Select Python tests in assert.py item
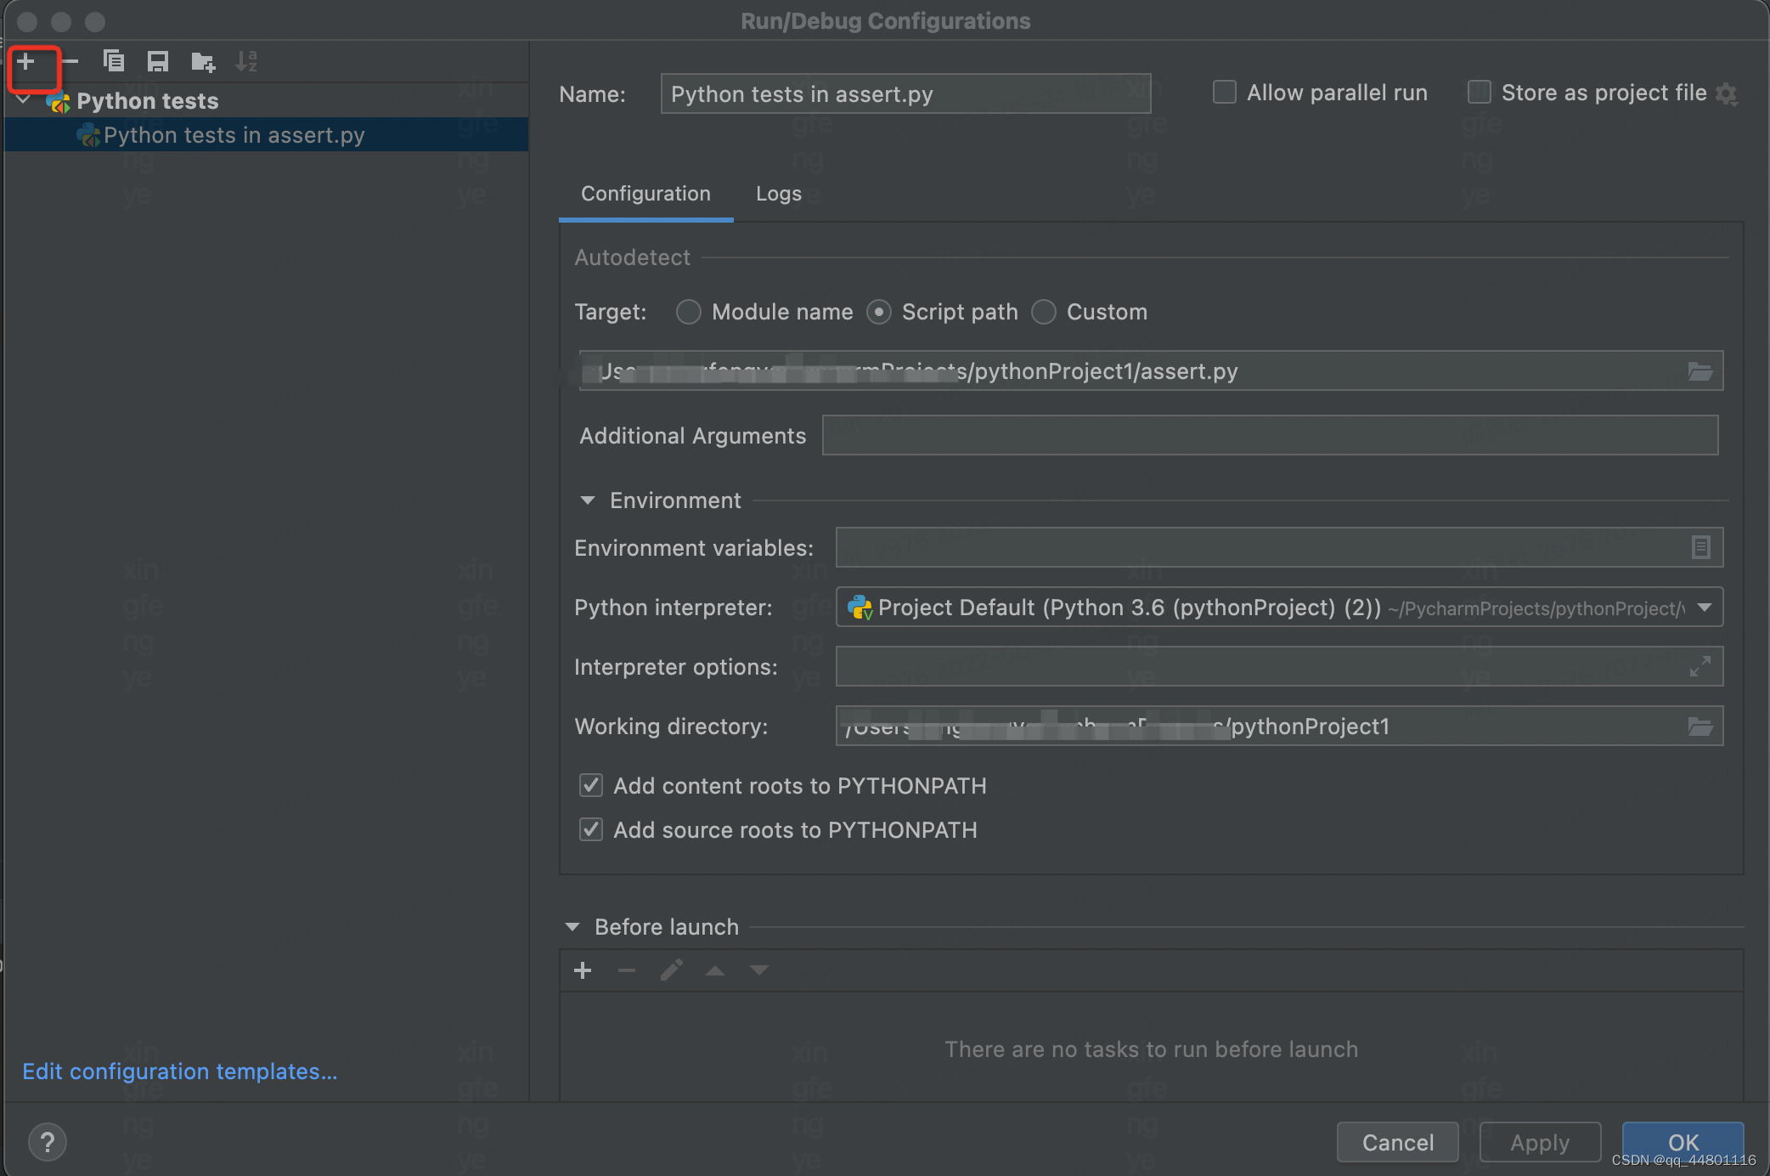The height and width of the screenshot is (1176, 1770). pyautogui.click(x=234, y=135)
